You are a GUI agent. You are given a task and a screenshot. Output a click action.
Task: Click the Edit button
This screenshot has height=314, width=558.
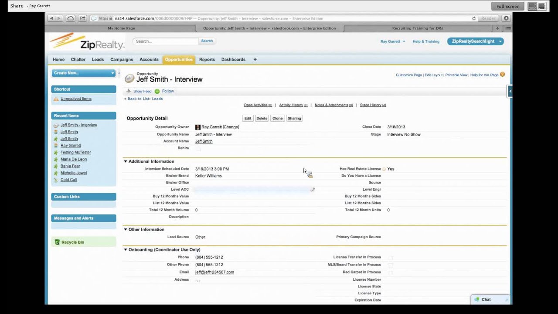coord(248,118)
